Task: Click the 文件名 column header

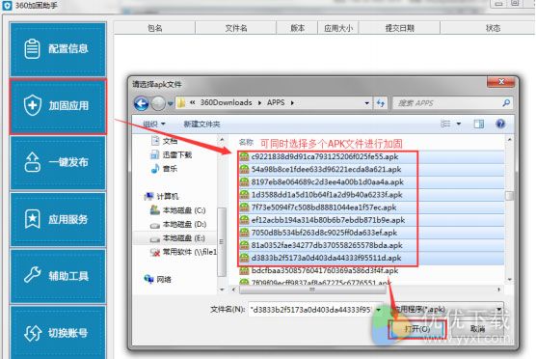Action: click(x=236, y=28)
